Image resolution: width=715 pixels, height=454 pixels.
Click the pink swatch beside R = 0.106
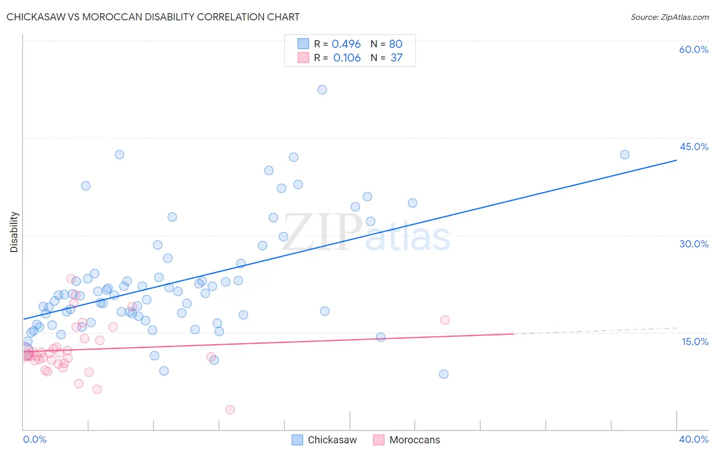(303, 58)
